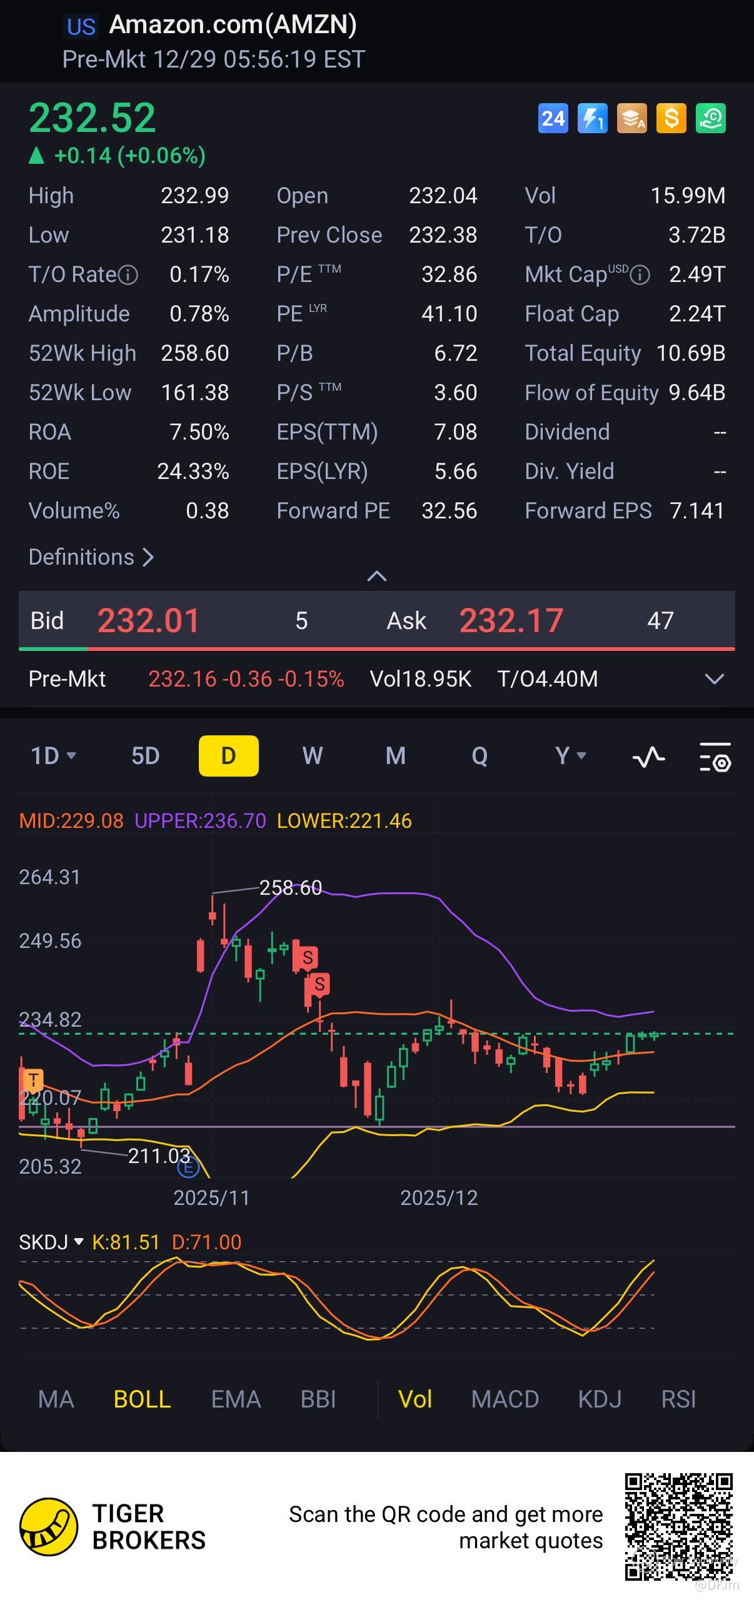Select the MA overlay indicator
The height and width of the screenshot is (1602, 754).
[56, 1399]
